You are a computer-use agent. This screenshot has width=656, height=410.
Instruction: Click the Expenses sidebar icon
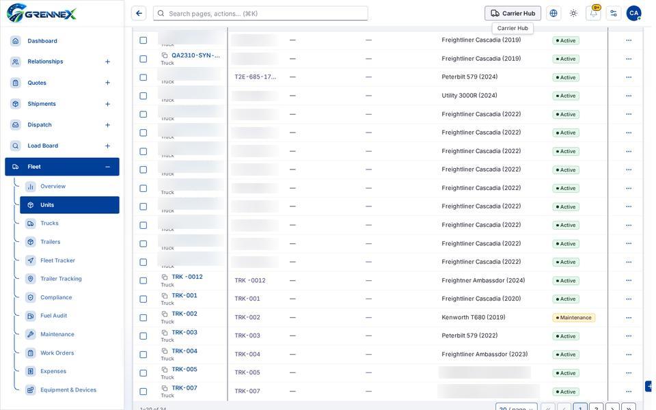click(31, 371)
